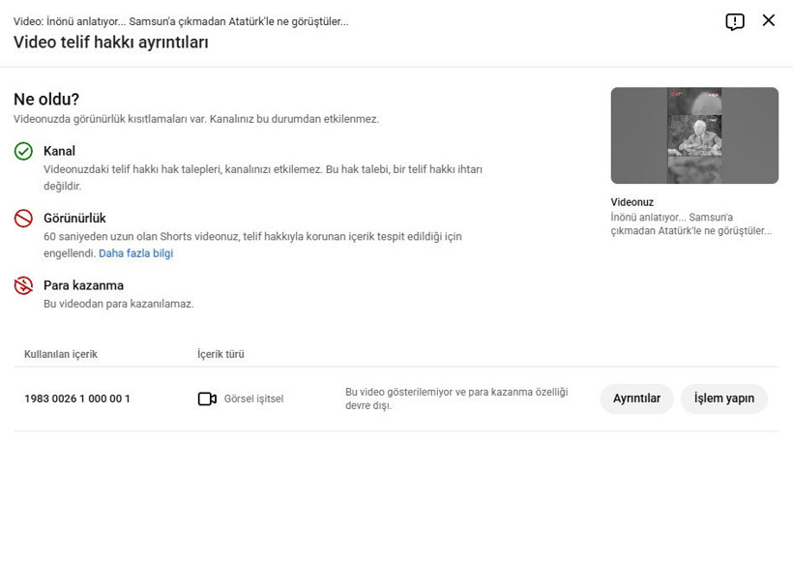Click the green checkmark Kanal icon
This screenshot has height=561, width=793.
point(23,151)
